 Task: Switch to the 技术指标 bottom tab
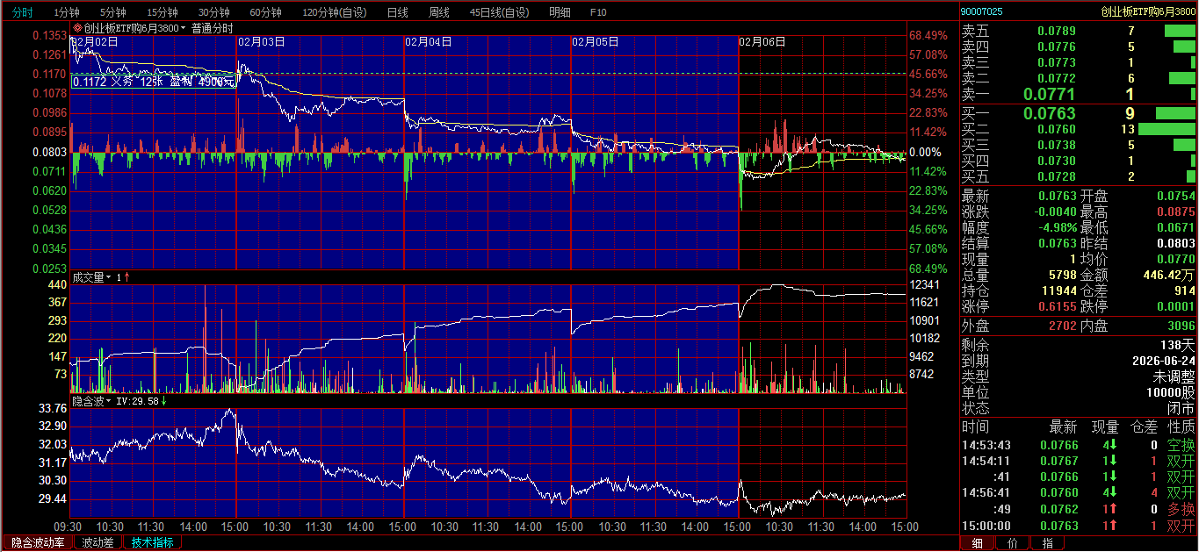152,542
